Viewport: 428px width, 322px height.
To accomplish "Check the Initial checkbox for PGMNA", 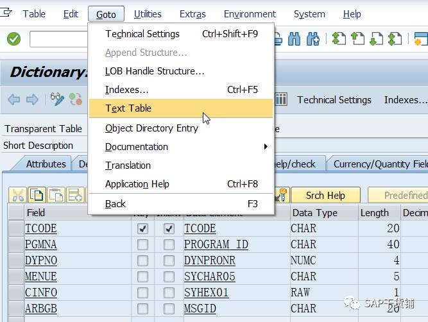I will [x=169, y=244].
